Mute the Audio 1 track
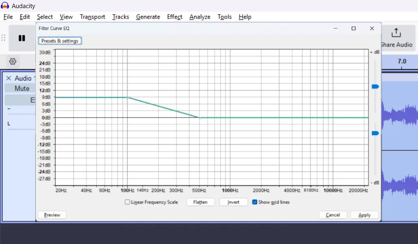418x244 pixels. [22, 88]
